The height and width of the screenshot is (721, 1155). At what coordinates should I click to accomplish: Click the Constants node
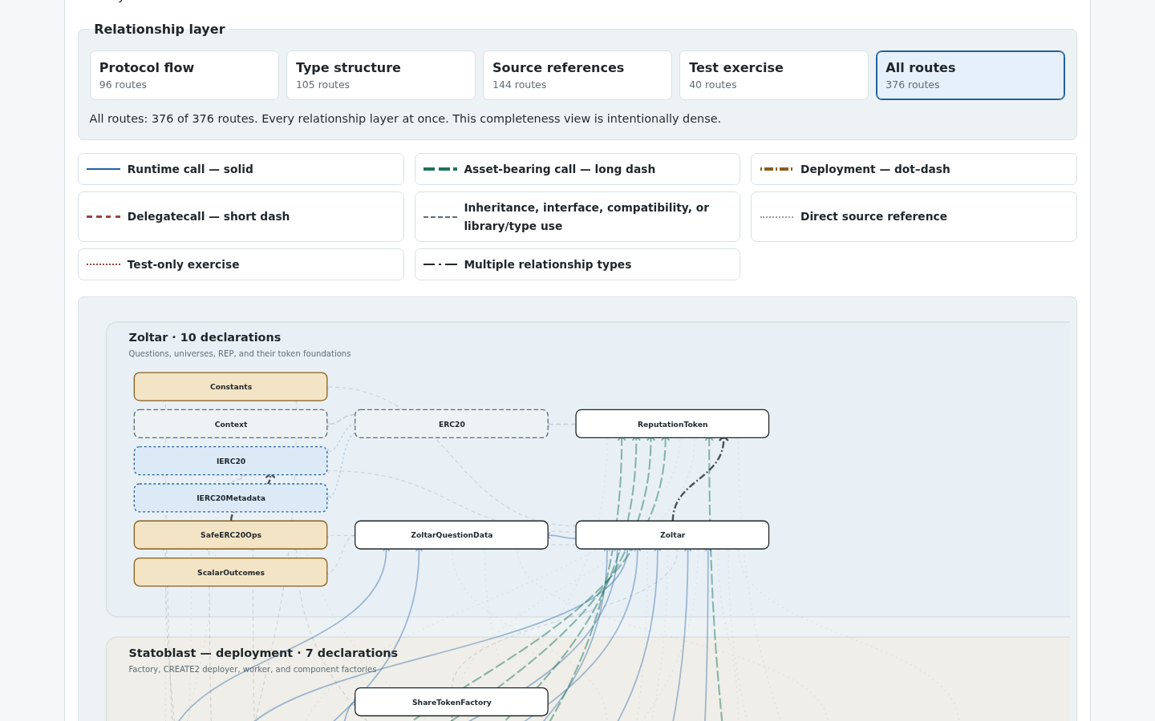point(231,387)
